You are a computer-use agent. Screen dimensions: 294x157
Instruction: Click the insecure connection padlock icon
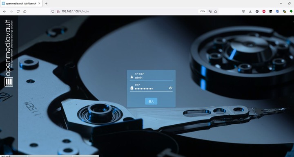point(58,11)
